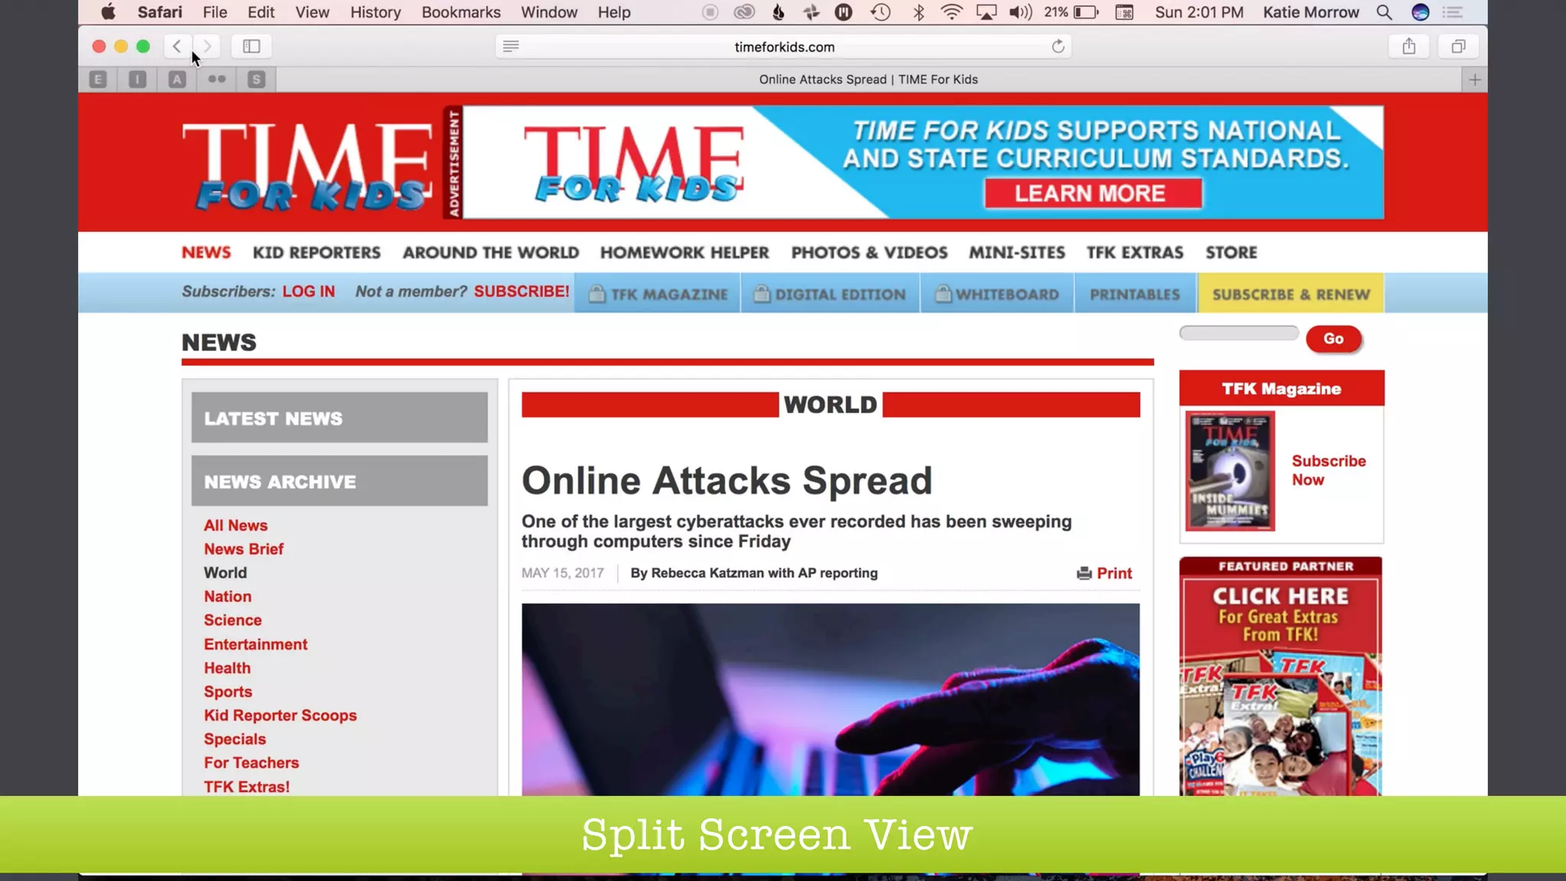This screenshot has width=1566, height=881.
Task: Open the File menu
Action: (x=215, y=12)
